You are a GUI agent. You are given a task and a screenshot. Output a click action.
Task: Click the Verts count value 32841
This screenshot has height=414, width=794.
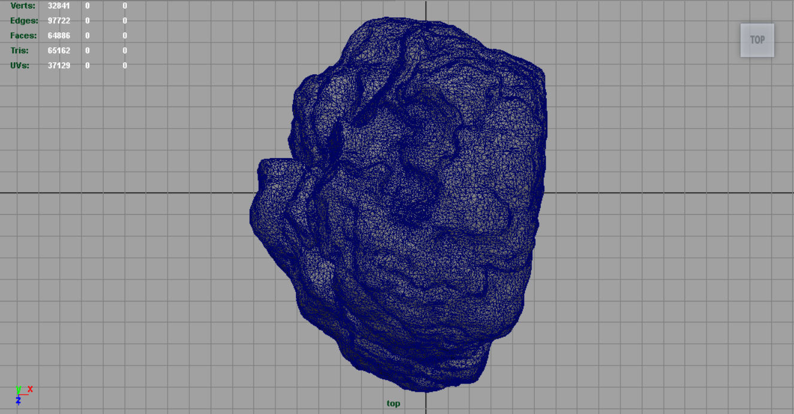[59, 6]
